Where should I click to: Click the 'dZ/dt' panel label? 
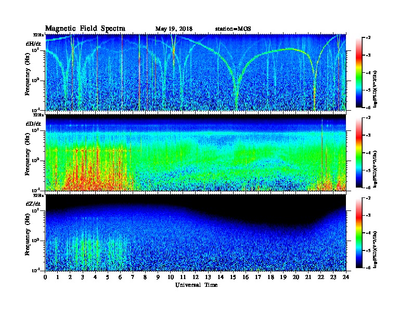[33, 204]
